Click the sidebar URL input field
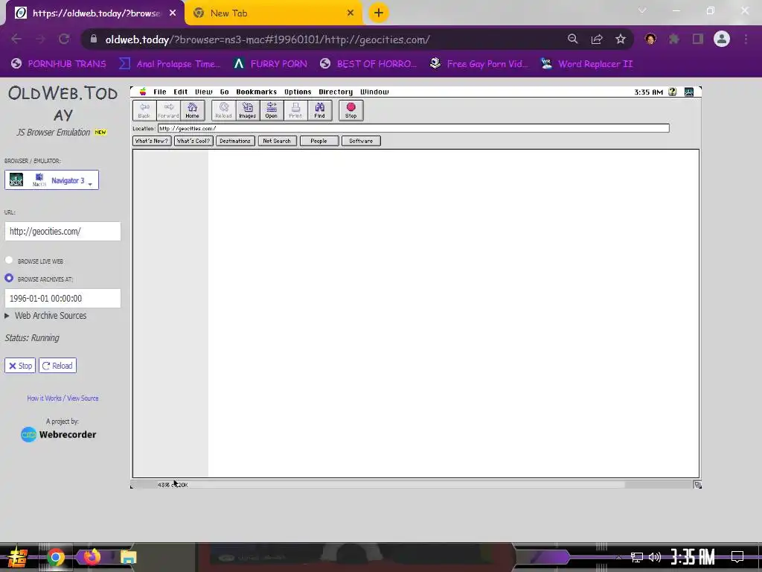 [x=63, y=232]
